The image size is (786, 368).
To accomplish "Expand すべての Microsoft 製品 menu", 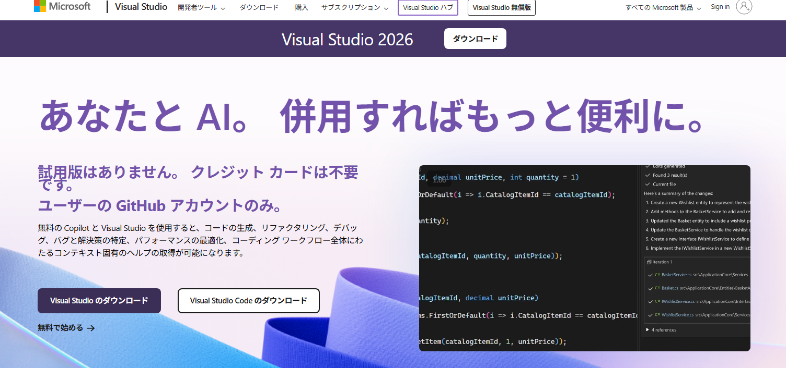I will coord(663,8).
